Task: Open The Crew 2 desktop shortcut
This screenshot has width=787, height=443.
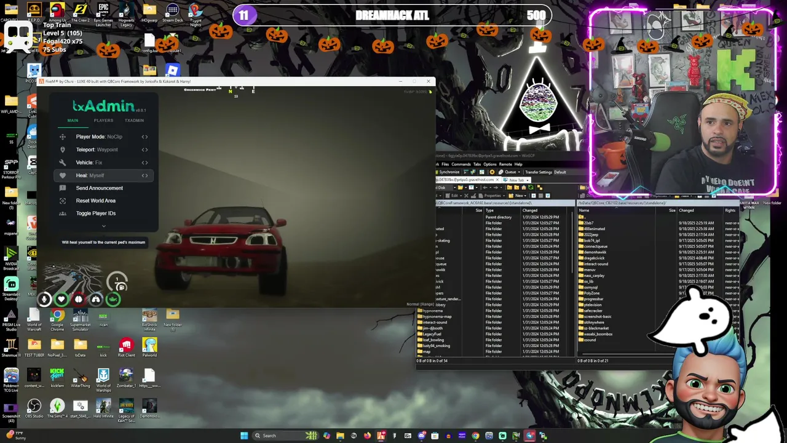Action: (80, 12)
